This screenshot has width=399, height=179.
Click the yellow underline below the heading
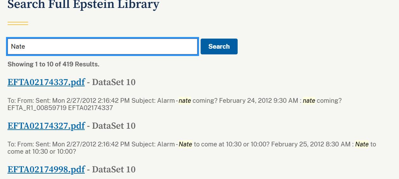(18, 23)
